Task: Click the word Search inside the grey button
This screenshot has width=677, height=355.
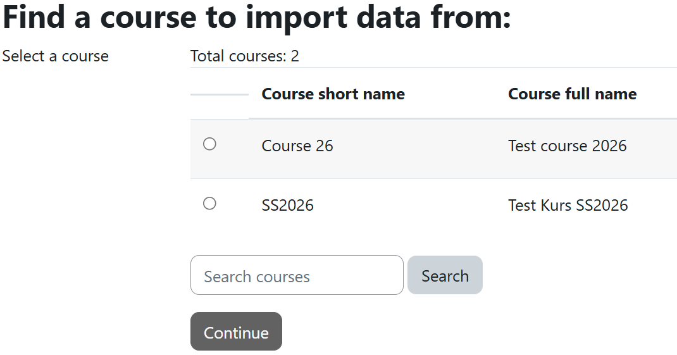Action: (x=445, y=276)
